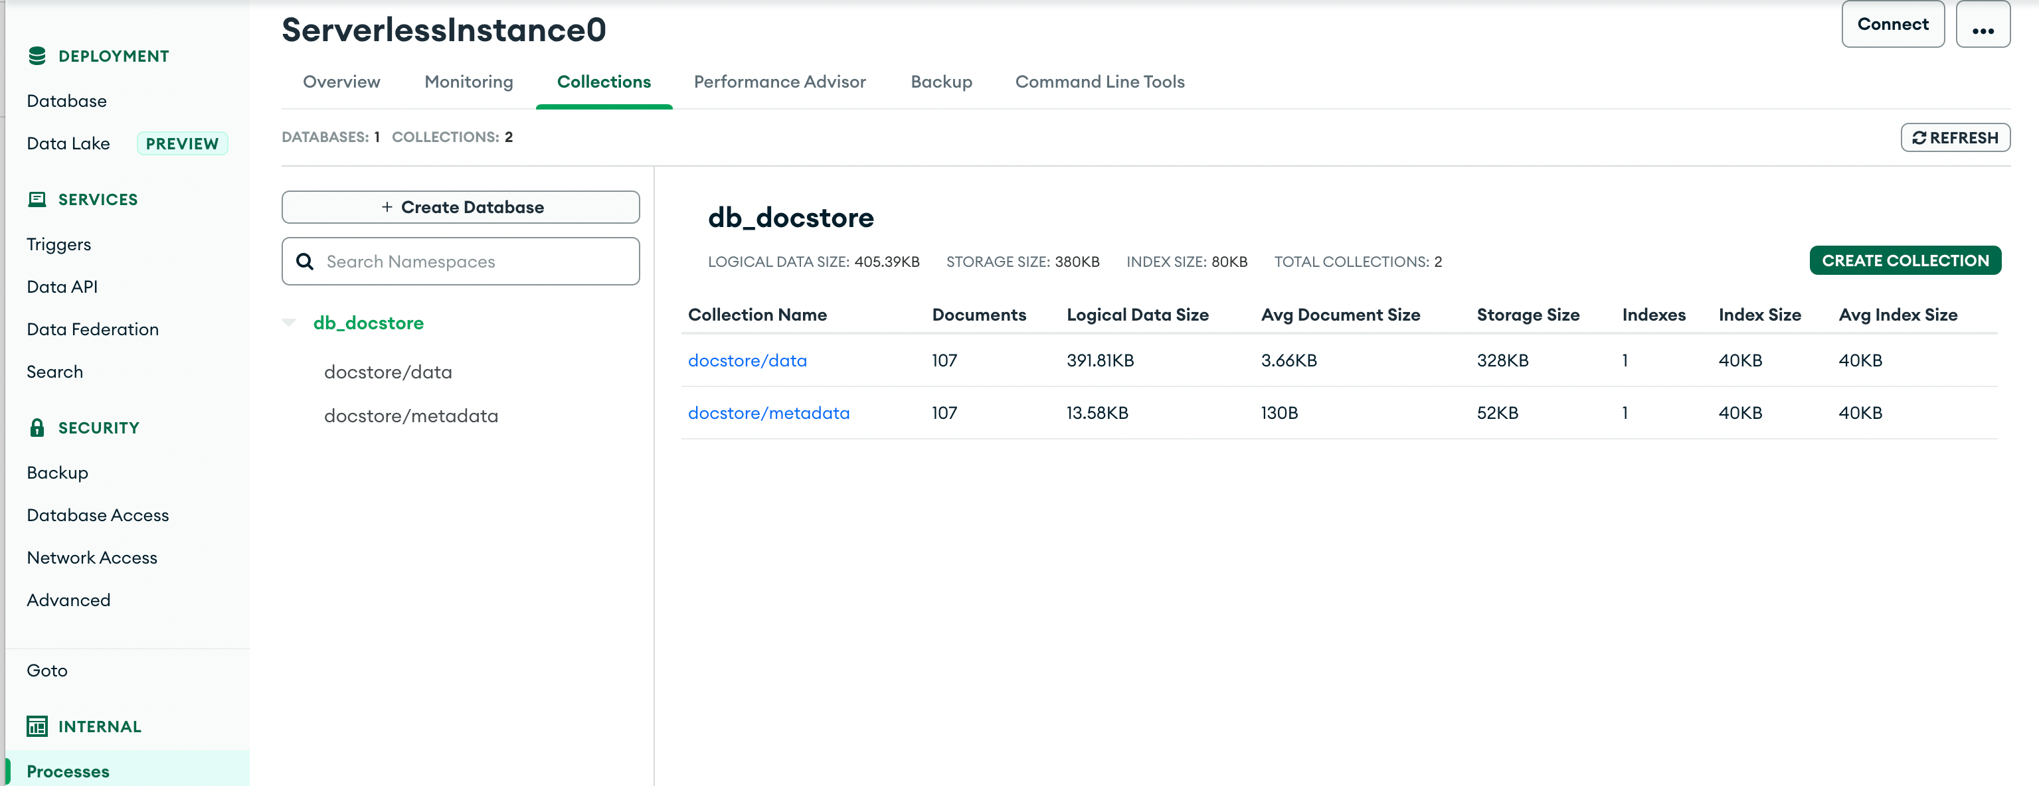Viewport: 2039px width, 786px height.
Task: Open the docstore/metadata collection link
Action: (x=768, y=412)
